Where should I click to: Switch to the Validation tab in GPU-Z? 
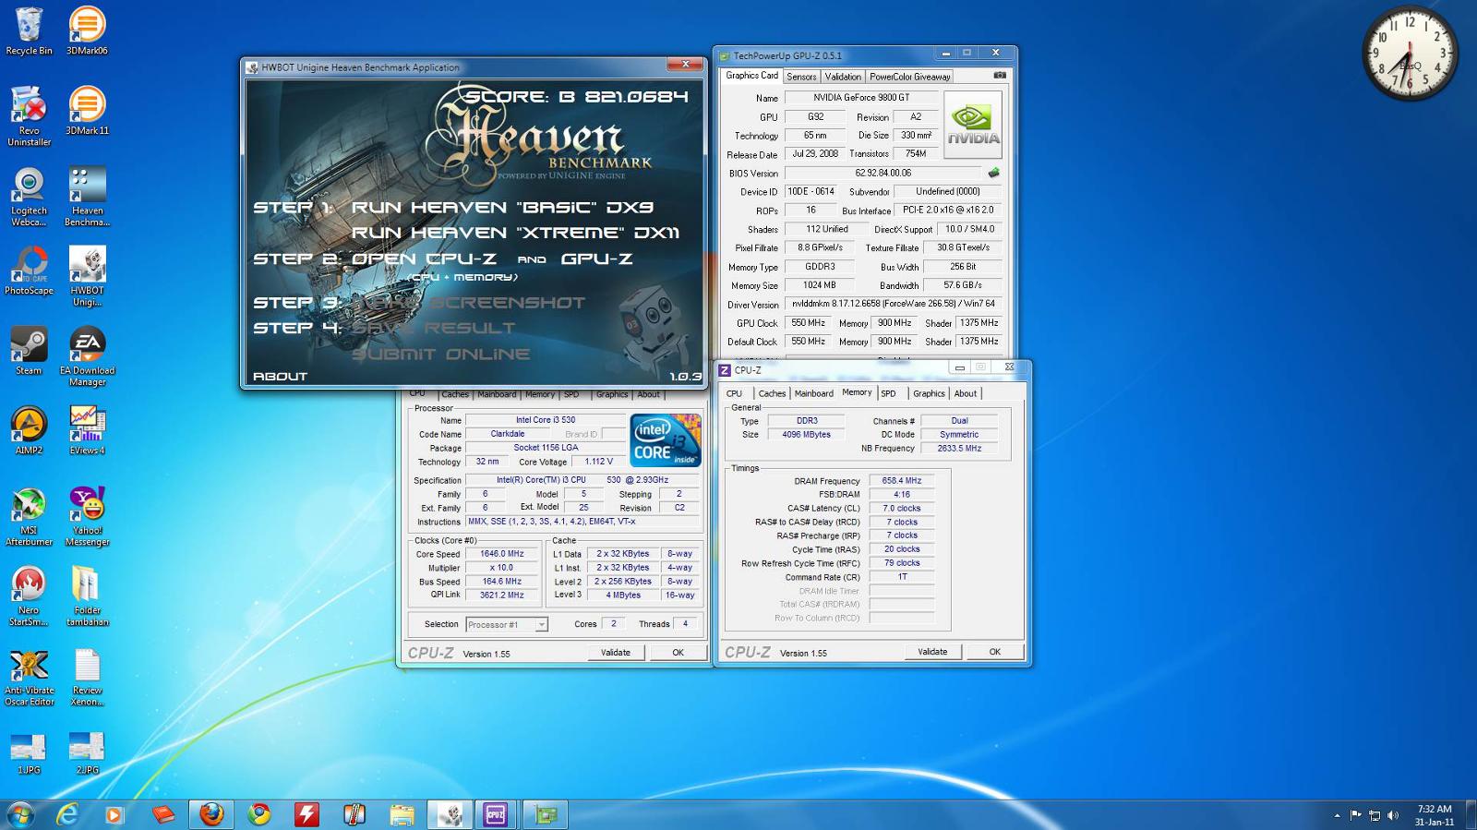(x=843, y=77)
